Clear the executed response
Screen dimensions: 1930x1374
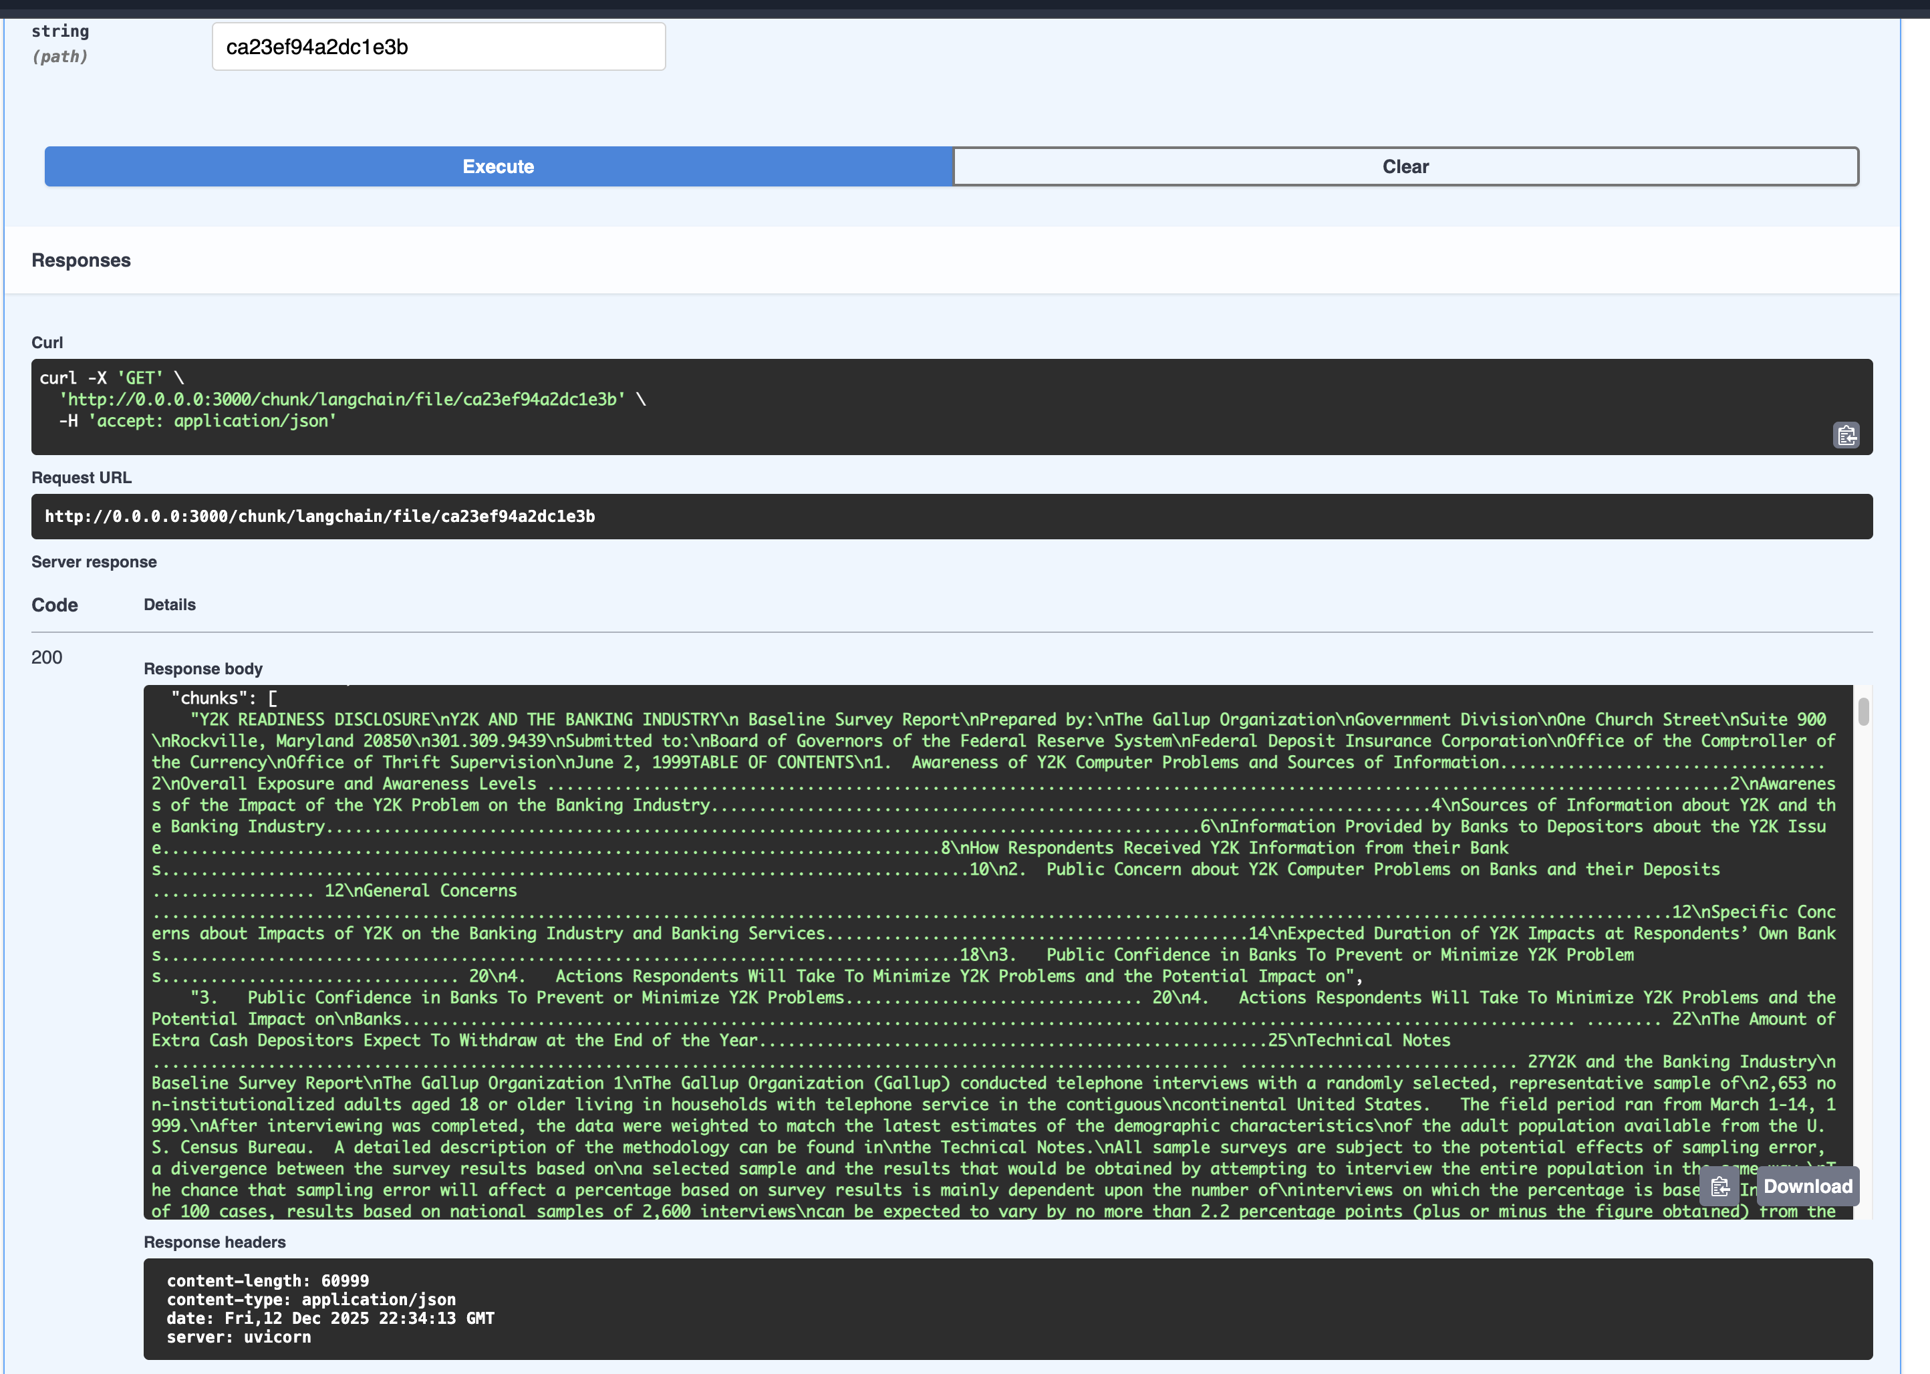(1405, 166)
